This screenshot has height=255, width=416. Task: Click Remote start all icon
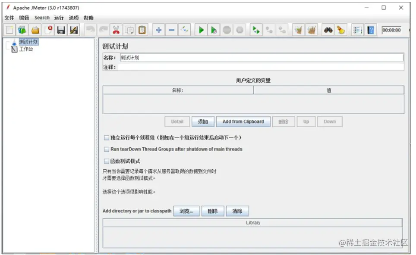[256, 30]
